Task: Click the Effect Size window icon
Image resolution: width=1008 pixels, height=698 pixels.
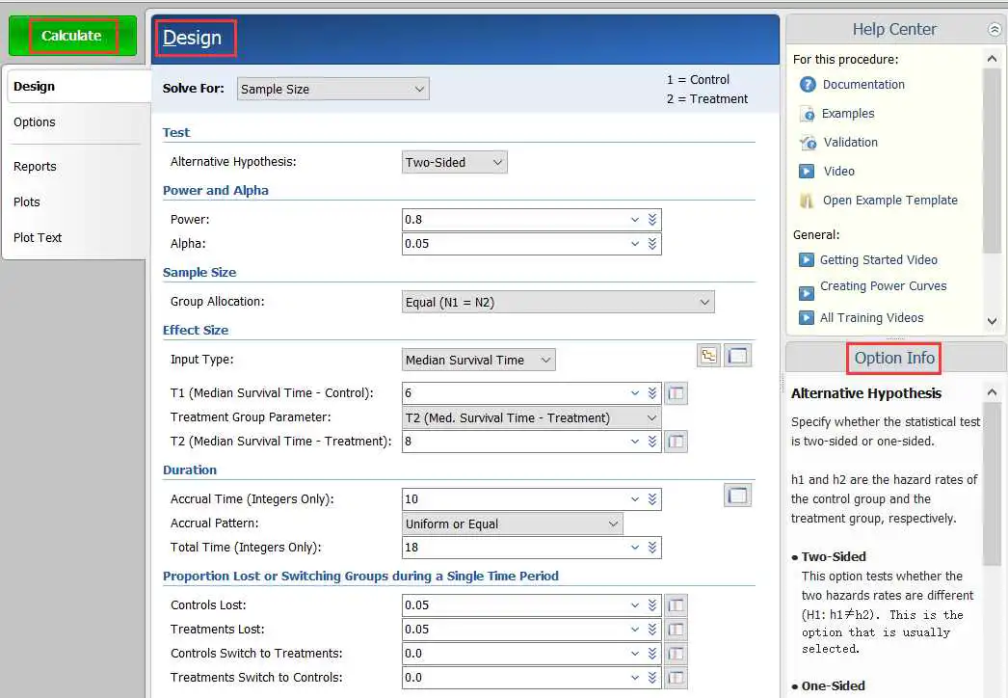Action: [x=738, y=356]
